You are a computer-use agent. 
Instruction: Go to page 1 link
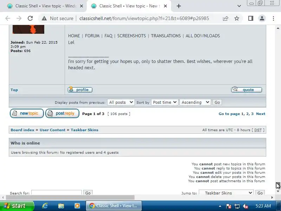click(x=242, y=114)
